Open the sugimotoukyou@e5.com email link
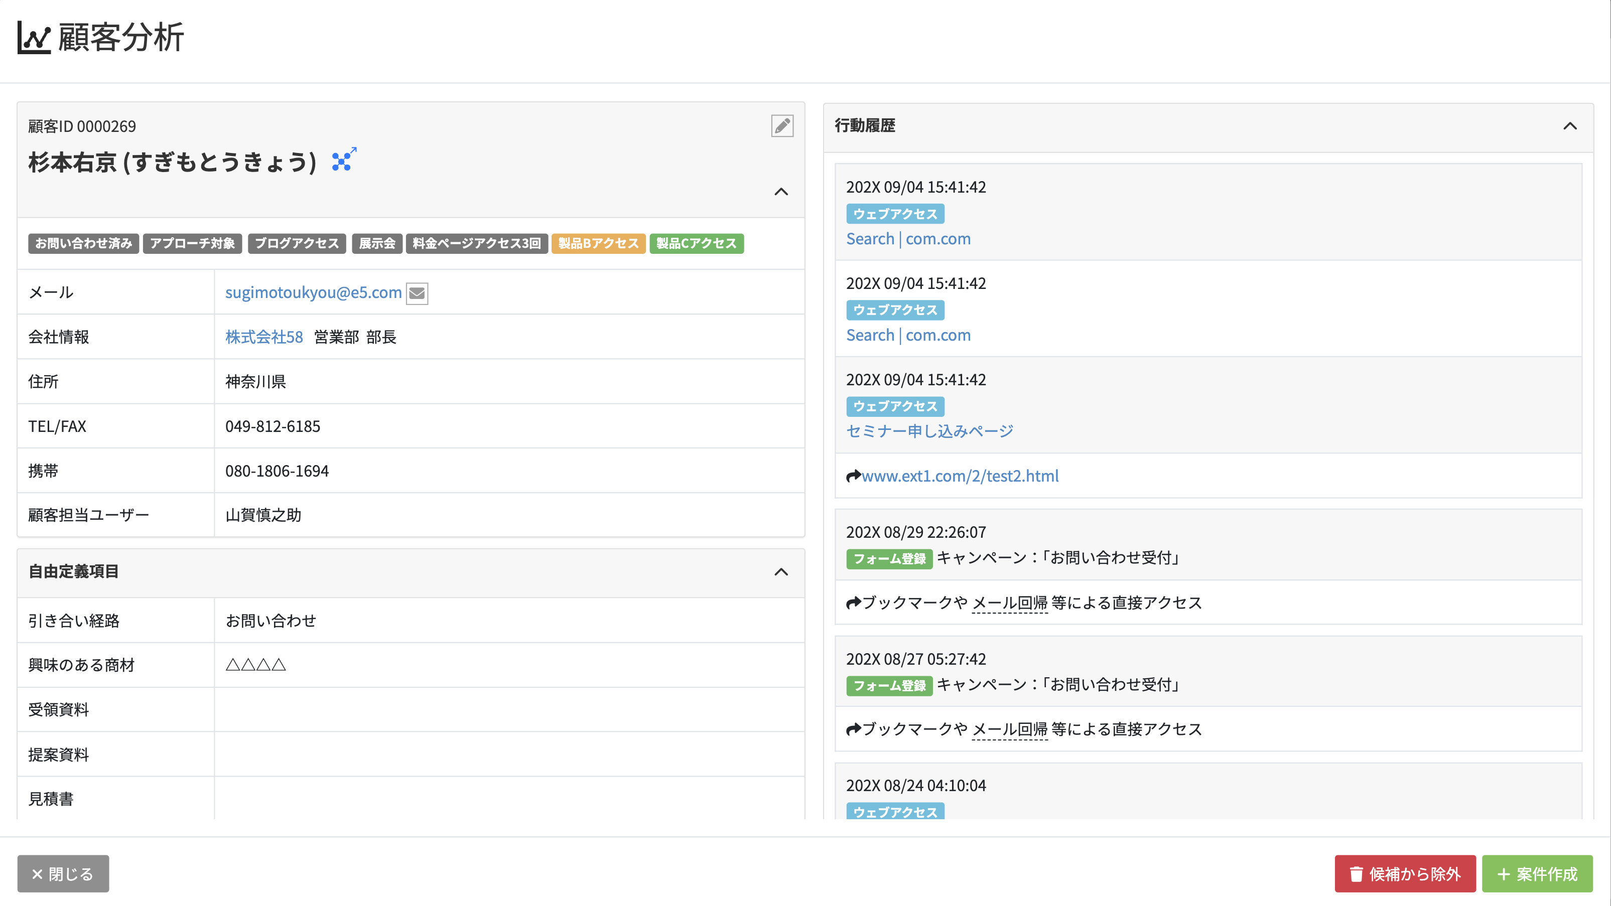Image resolution: width=1611 pixels, height=906 pixels. [313, 292]
